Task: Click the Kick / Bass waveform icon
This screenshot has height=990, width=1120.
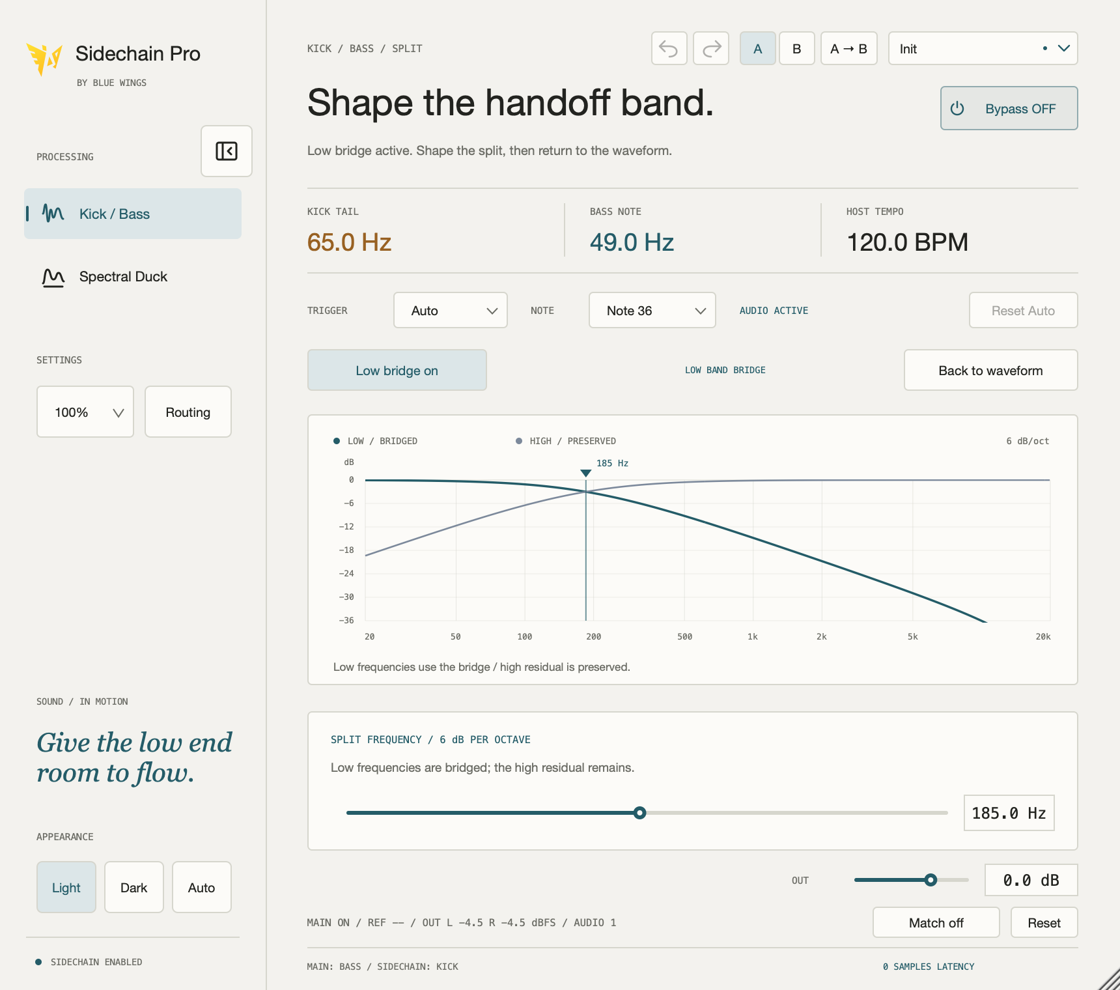Action: tap(53, 214)
